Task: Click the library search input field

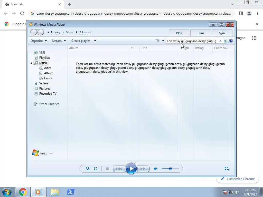Action: pos(192,41)
